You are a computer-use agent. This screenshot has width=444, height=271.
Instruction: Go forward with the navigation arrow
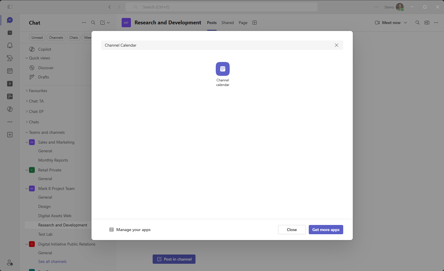[119, 7]
